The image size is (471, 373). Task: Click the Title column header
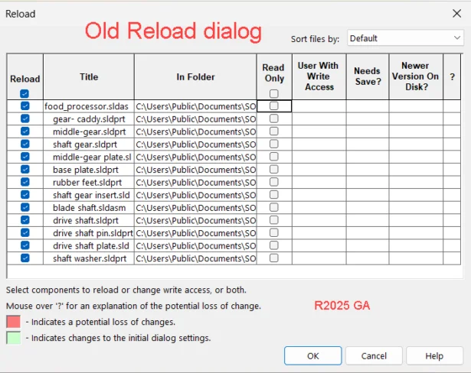89,77
